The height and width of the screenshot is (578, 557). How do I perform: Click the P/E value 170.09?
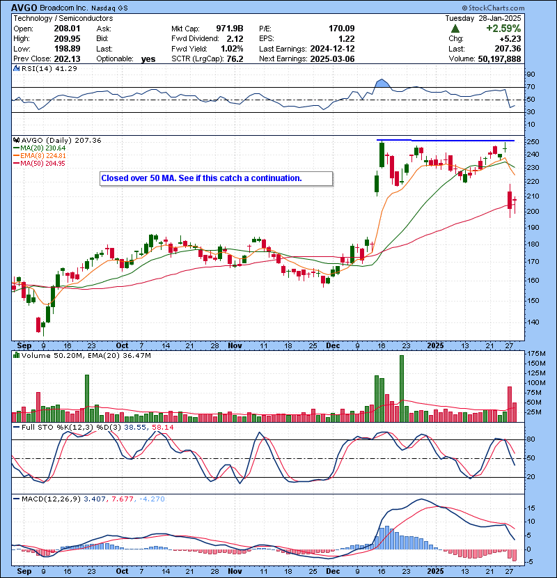tap(341, 29)
